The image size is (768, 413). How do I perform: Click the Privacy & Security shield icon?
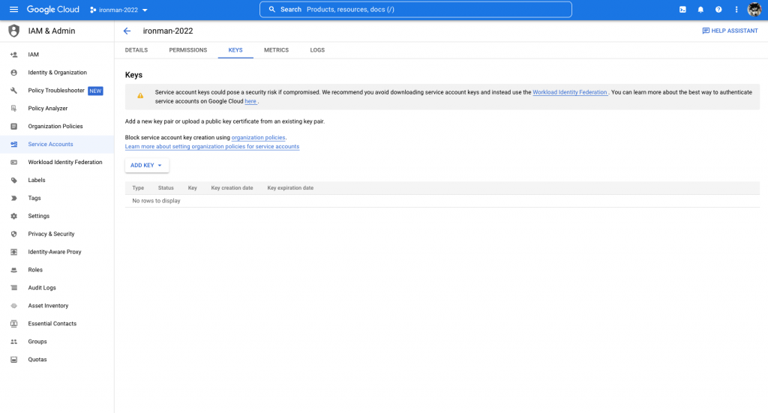coord(13,234)
